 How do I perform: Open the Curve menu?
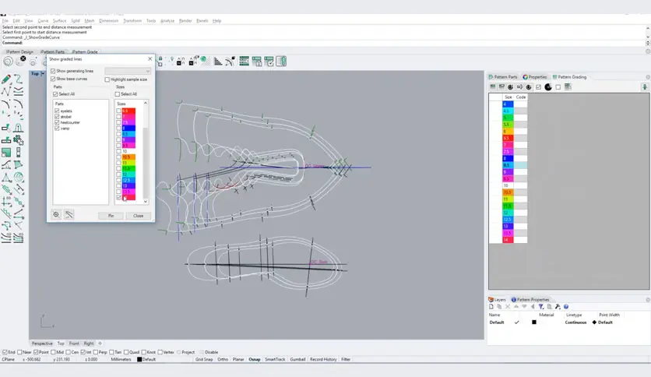[x=43, y=20]
